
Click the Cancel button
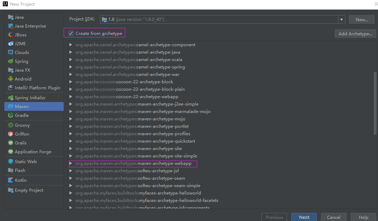(x=334, y=217)
